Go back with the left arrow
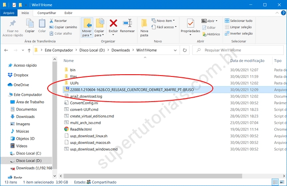Screen dimensions: 287x186 point(6,50)
